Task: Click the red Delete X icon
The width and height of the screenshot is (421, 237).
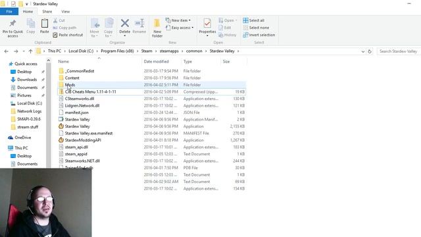Action: point(125,23)
